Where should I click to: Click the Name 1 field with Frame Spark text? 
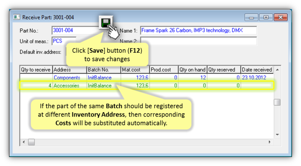coord(199,30)
